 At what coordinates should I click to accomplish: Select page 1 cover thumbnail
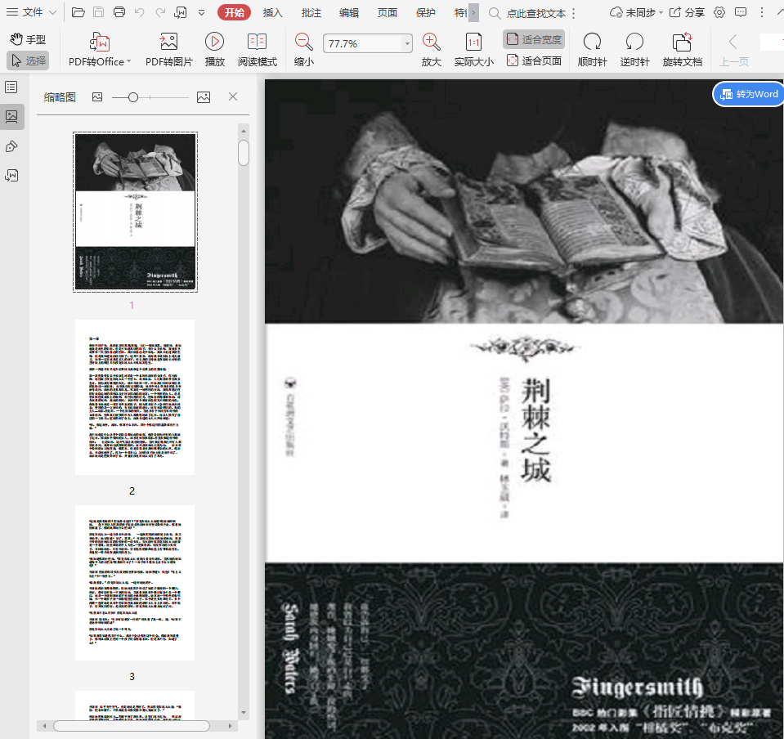[135, 212]
